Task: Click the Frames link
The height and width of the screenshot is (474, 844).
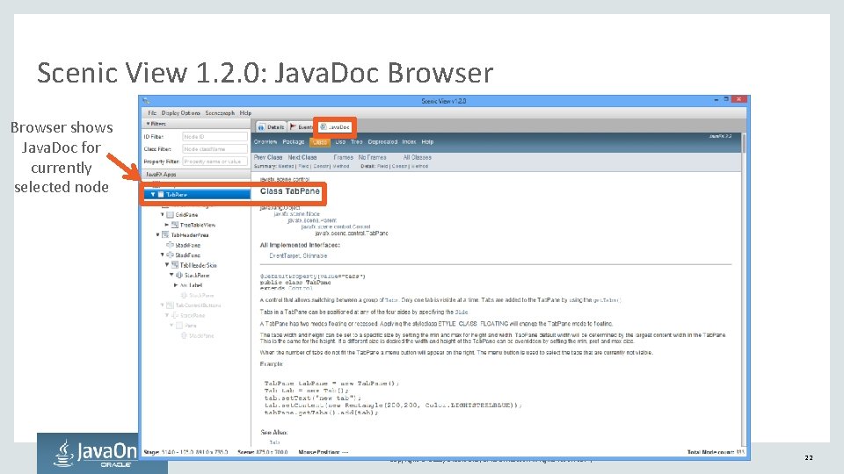Action: [x=344, y=157]
